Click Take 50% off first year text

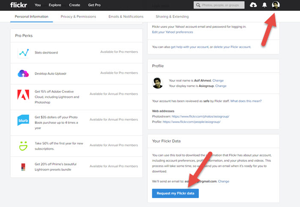[59, 146]
